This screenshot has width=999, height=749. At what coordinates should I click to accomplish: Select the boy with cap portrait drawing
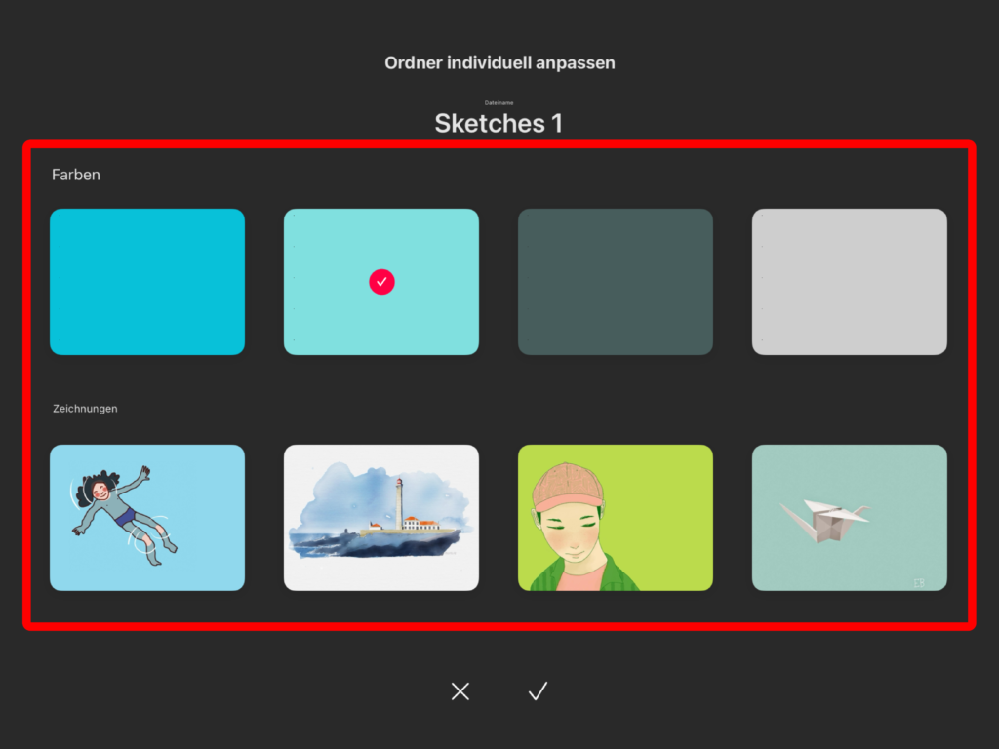click(x=616, y=518)
